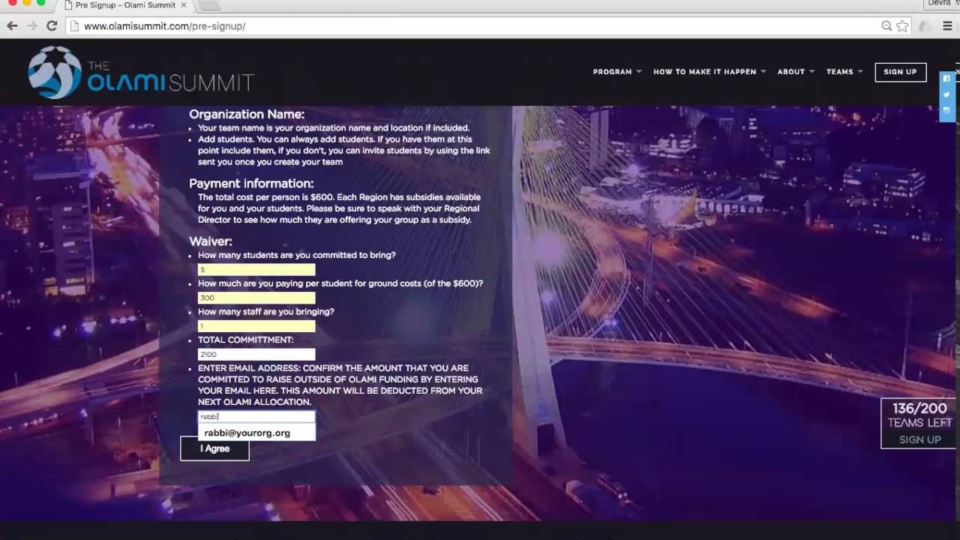
Task: Open the Instagram icon in side social bar
Action: point(946,110)
